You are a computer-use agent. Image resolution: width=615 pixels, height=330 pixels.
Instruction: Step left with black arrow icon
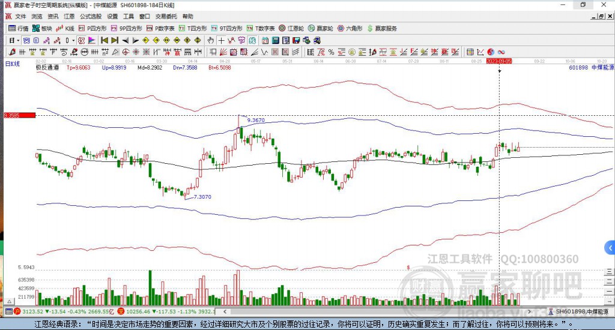(x=126, y=40)
